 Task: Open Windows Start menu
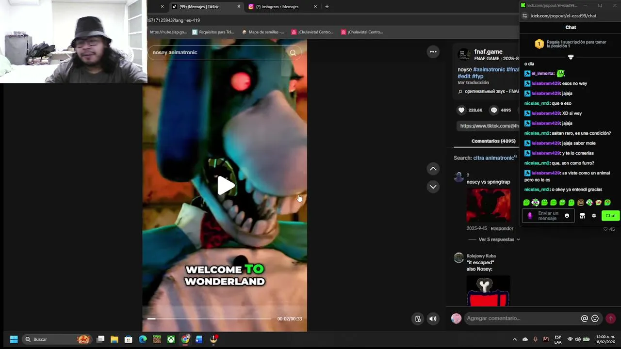pyautogui.click(x=14, y=339)
